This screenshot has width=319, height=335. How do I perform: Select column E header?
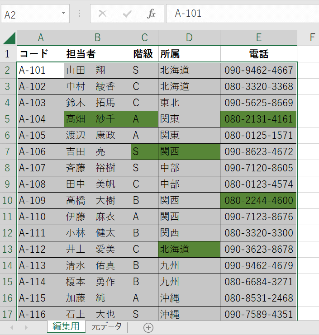pos(258,38)
